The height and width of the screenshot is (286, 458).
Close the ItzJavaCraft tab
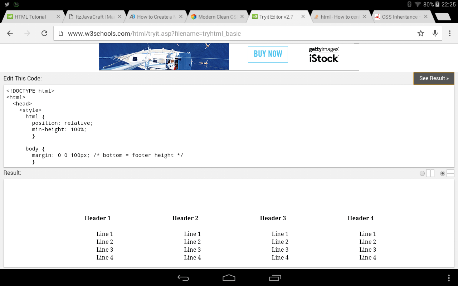point(119,16)
